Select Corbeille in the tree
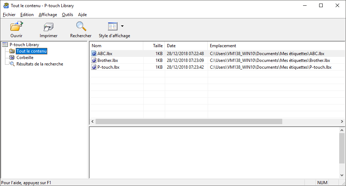Image resolution: width=346 pixels, height=186 pixels. [25, 58]
